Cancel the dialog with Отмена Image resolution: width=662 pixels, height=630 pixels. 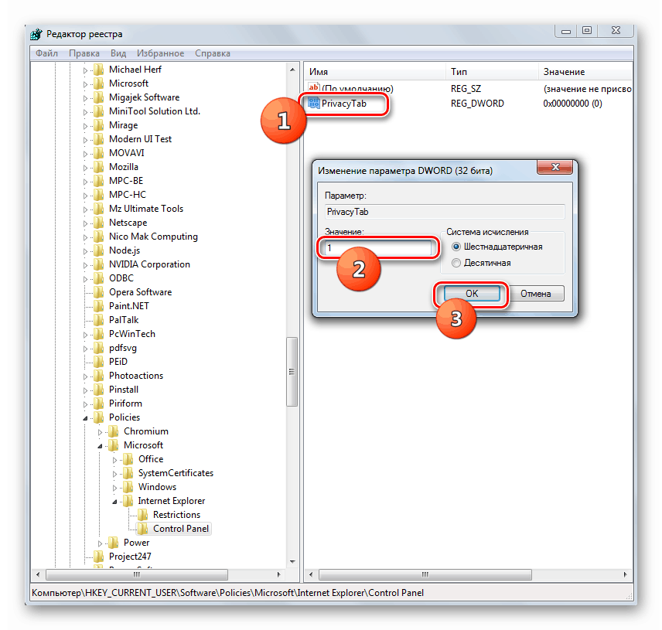click(x=536, y=294)
